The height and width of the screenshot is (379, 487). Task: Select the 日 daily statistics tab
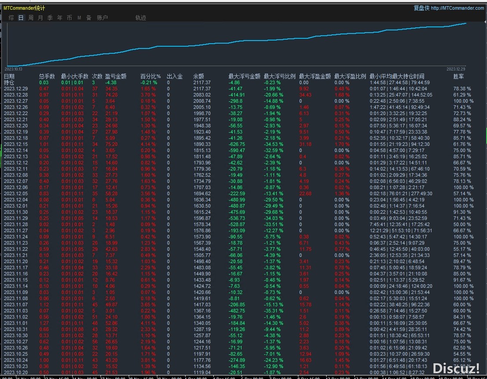pos(21,18)
